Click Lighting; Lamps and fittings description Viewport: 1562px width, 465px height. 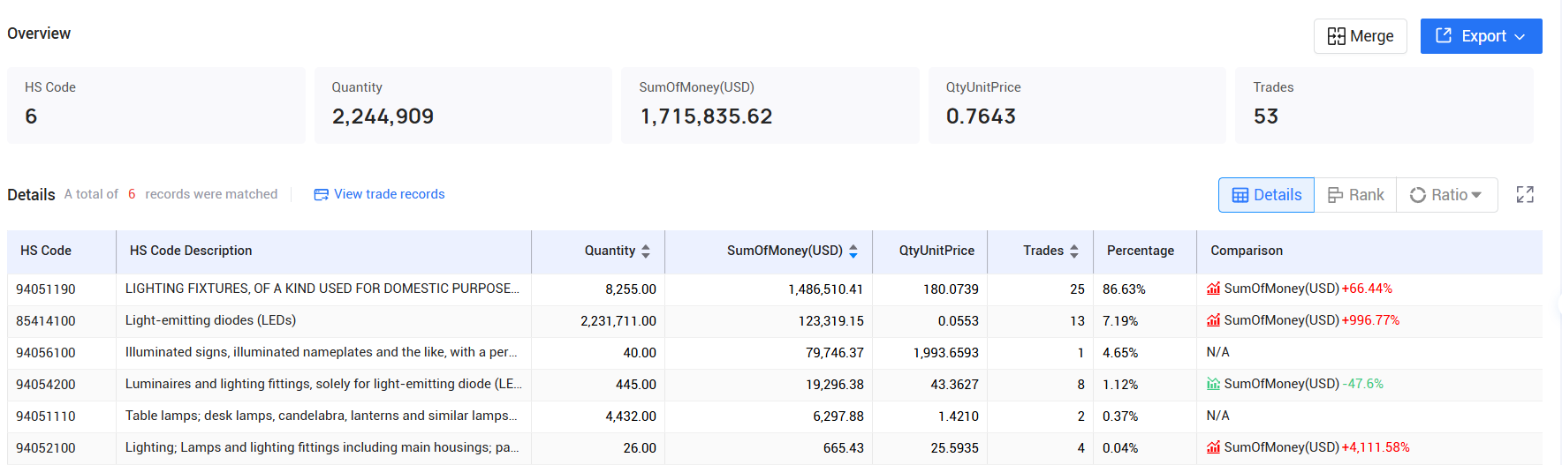point(322,447)
